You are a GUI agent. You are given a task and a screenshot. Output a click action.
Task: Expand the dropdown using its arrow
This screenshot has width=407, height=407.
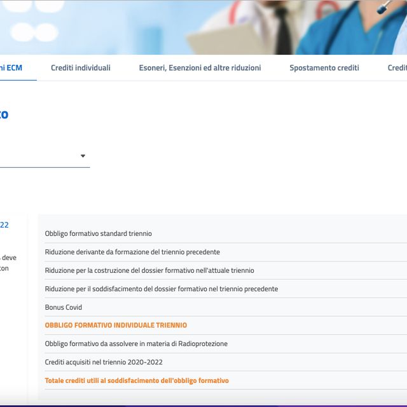(x=83, y=156)
